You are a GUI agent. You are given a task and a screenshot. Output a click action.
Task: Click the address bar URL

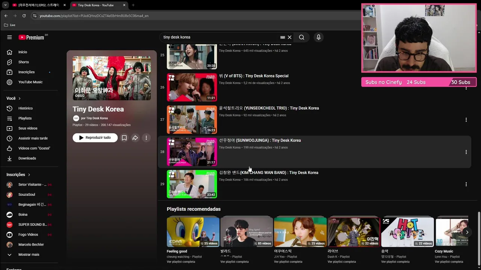(94, 16)
